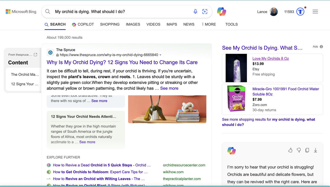Viewport: 330px width, 187px height.
Task: Click the Ads info icon
Action: pos(321,47)
